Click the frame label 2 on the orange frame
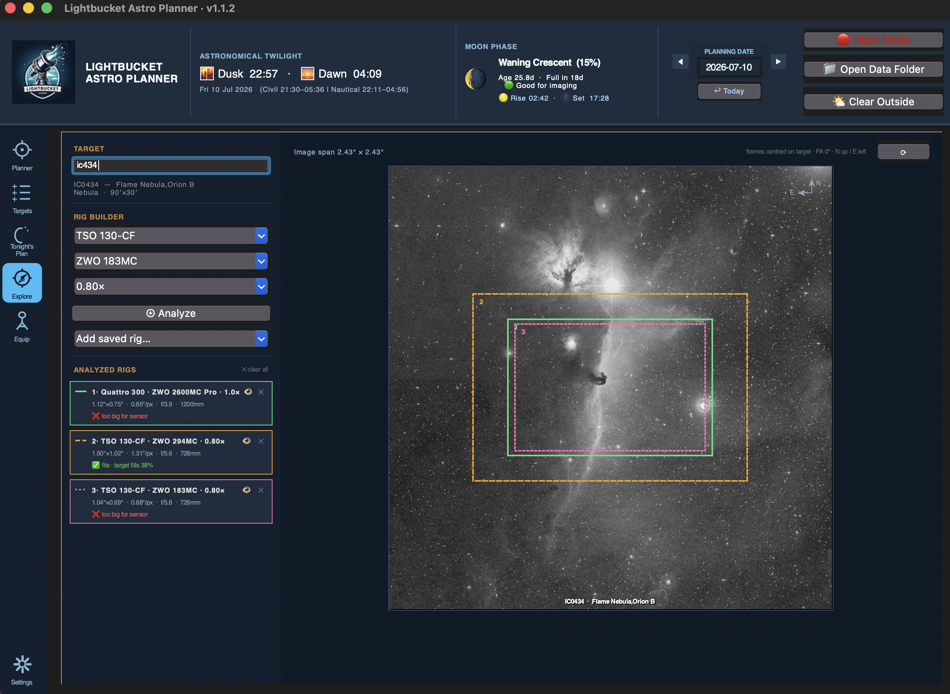The height and width of the screenshot is (694, 950). tap(481, 302)
